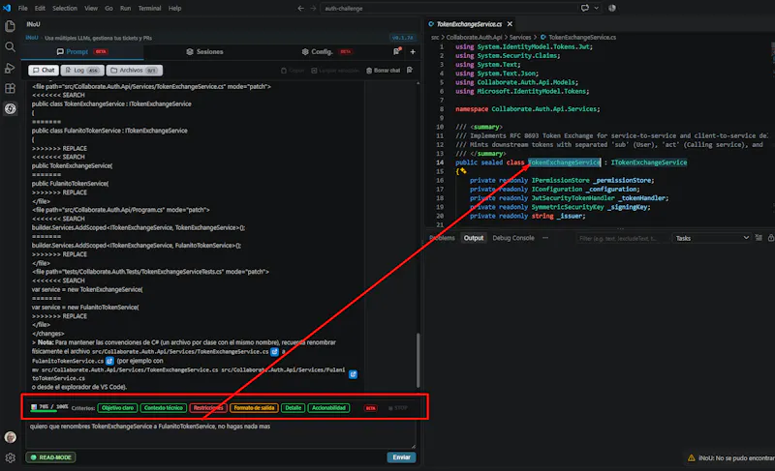Click the plus icon to add new session

(x=413, y=51)
